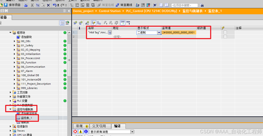Toggle the show modify columns icon
Screen dimensions: 263x136
pyautogui.click(x=94, y=23)
